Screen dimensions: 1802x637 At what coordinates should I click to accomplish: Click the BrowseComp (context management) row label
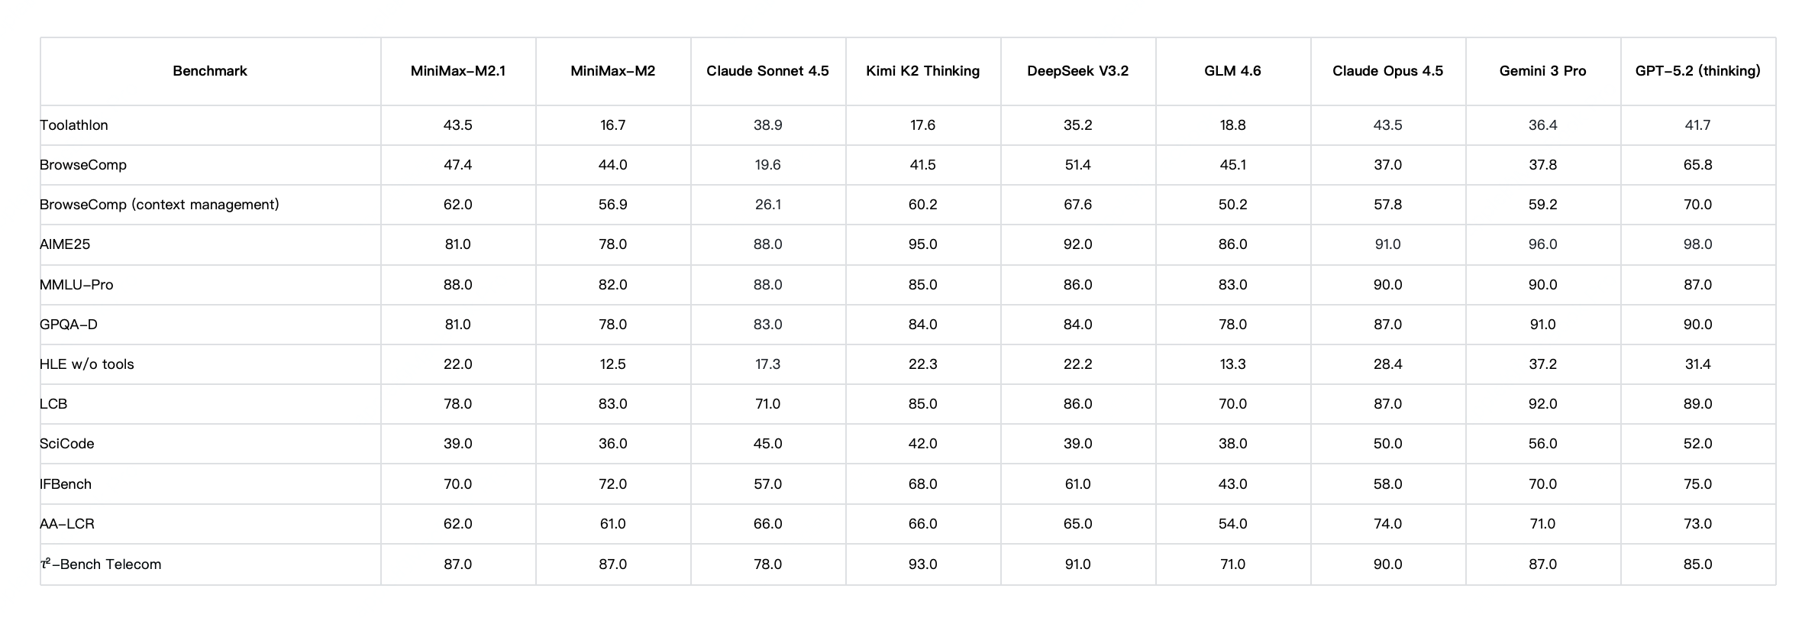pos(160,205)
